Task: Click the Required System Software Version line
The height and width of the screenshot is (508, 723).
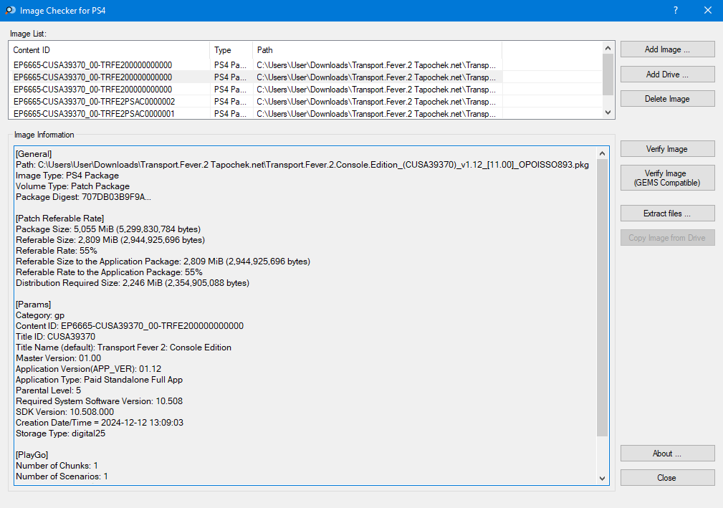Action: (99, 401)
